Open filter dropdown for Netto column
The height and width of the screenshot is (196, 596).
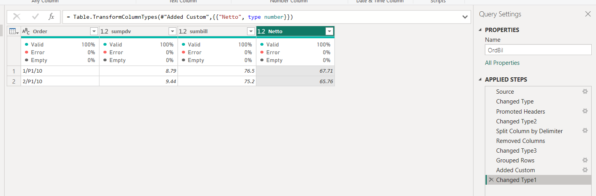330,31
